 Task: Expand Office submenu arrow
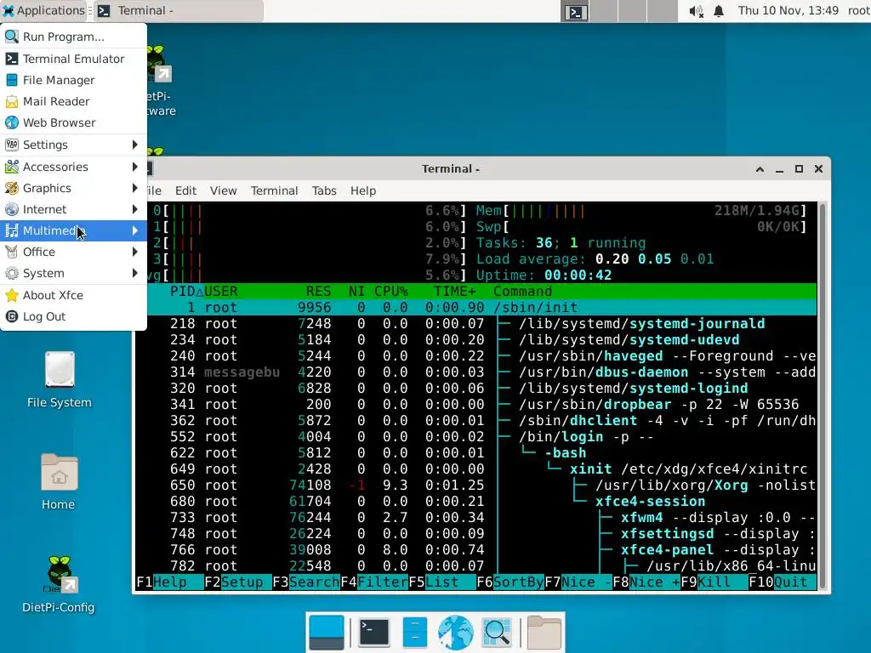tap(135, 252)
